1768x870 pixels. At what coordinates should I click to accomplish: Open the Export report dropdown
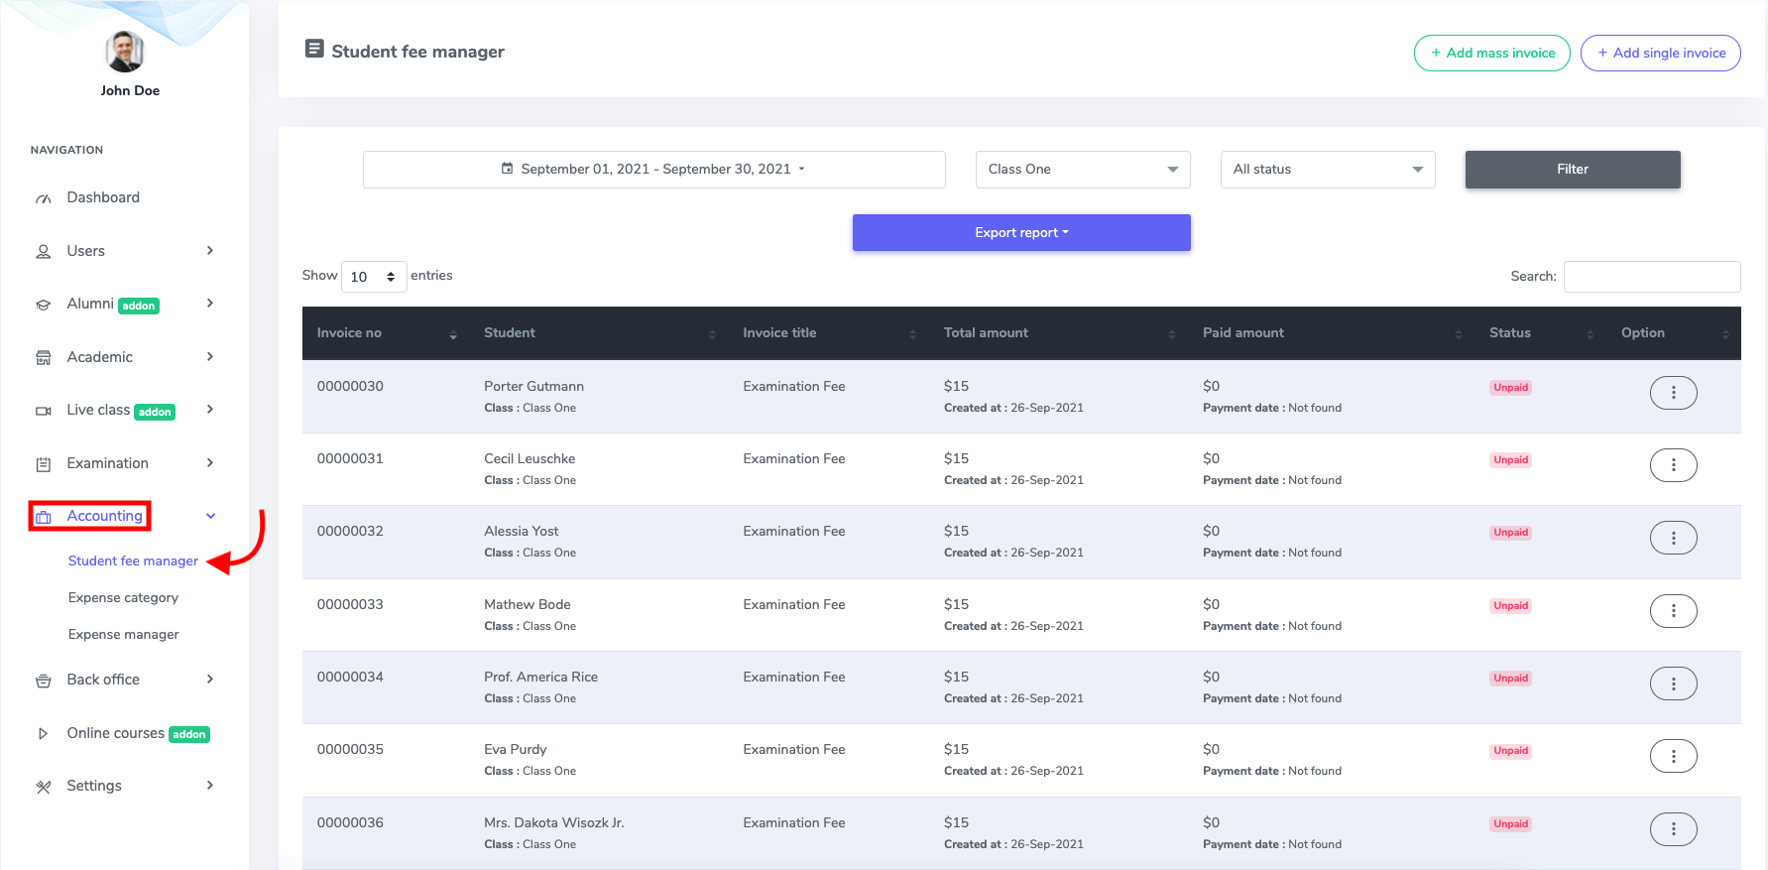(1020, 233)
